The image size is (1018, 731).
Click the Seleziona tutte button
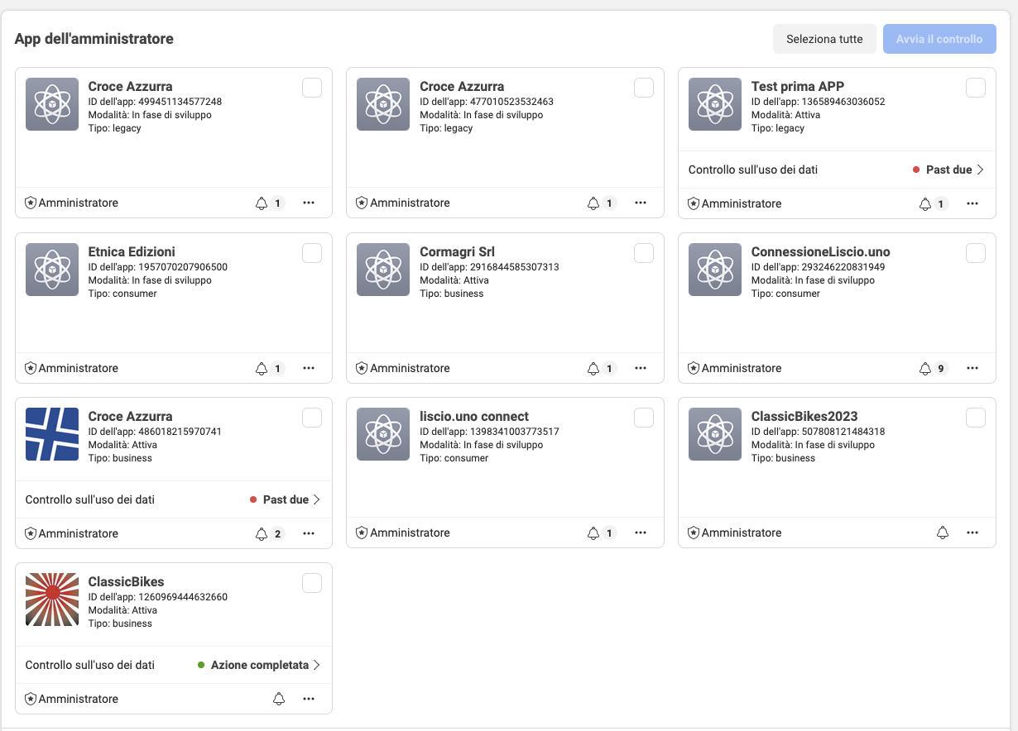point(824,39)
